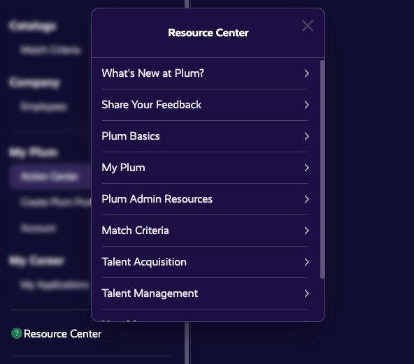
Task: Expand chevron on My Plum row
Action: tap(306, 168)
